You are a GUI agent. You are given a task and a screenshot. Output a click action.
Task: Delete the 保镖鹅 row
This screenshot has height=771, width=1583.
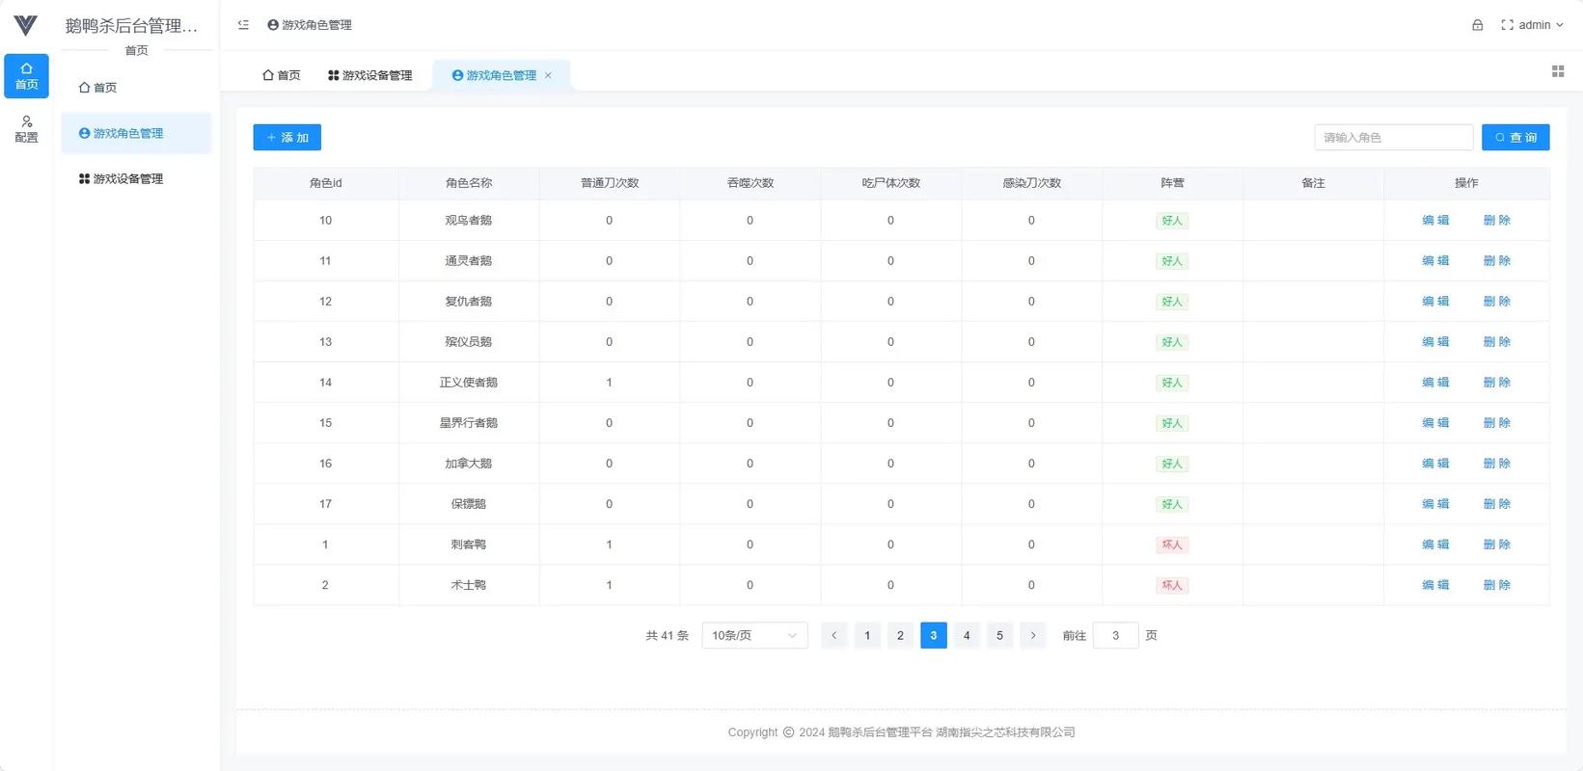1497,504
